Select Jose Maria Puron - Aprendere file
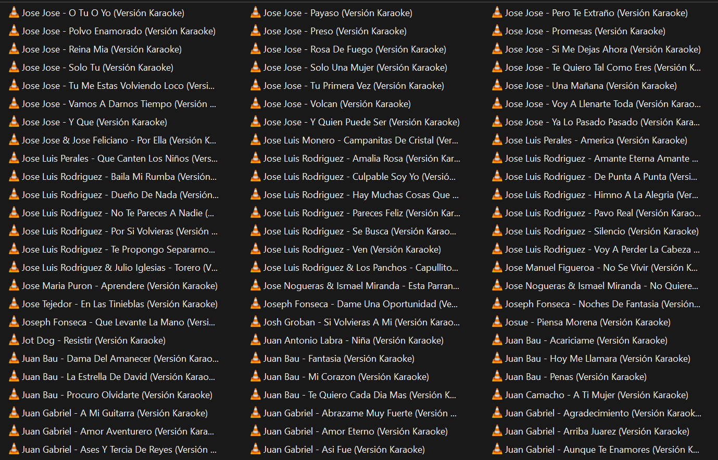718x460 pixels. [x=119, y=286]
